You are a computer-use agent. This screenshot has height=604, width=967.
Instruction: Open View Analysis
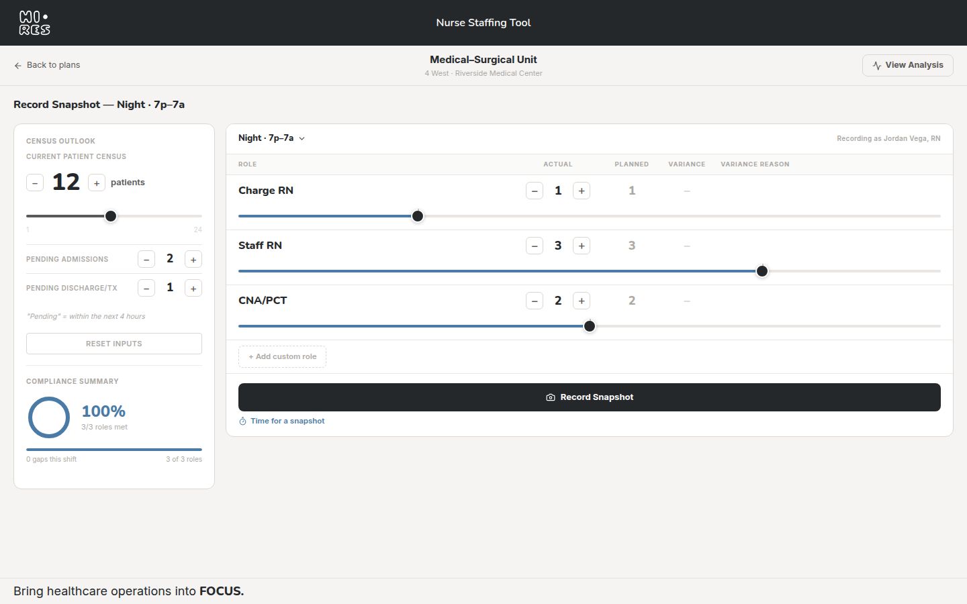tap(907, 65)
